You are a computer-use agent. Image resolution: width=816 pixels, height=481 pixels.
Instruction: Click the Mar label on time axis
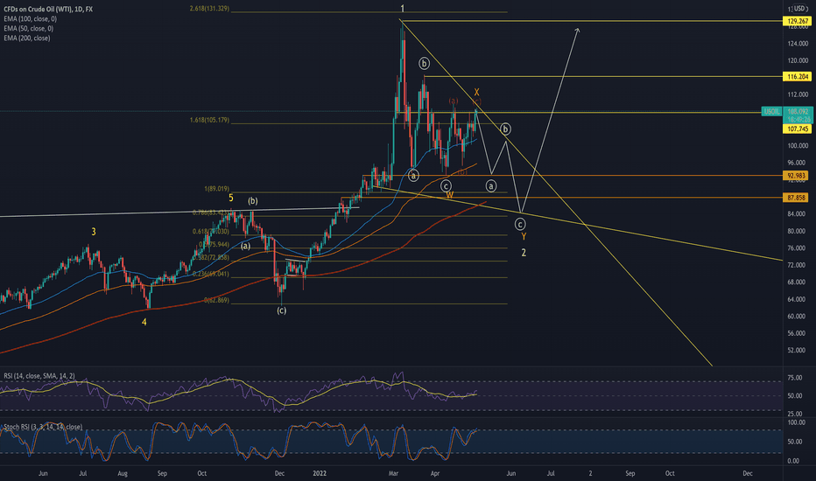[393, 473]
